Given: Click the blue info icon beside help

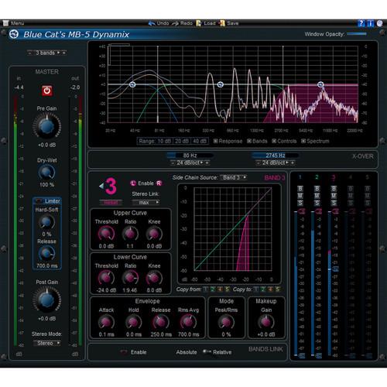Looking at the screenshot, I should 370,23.
